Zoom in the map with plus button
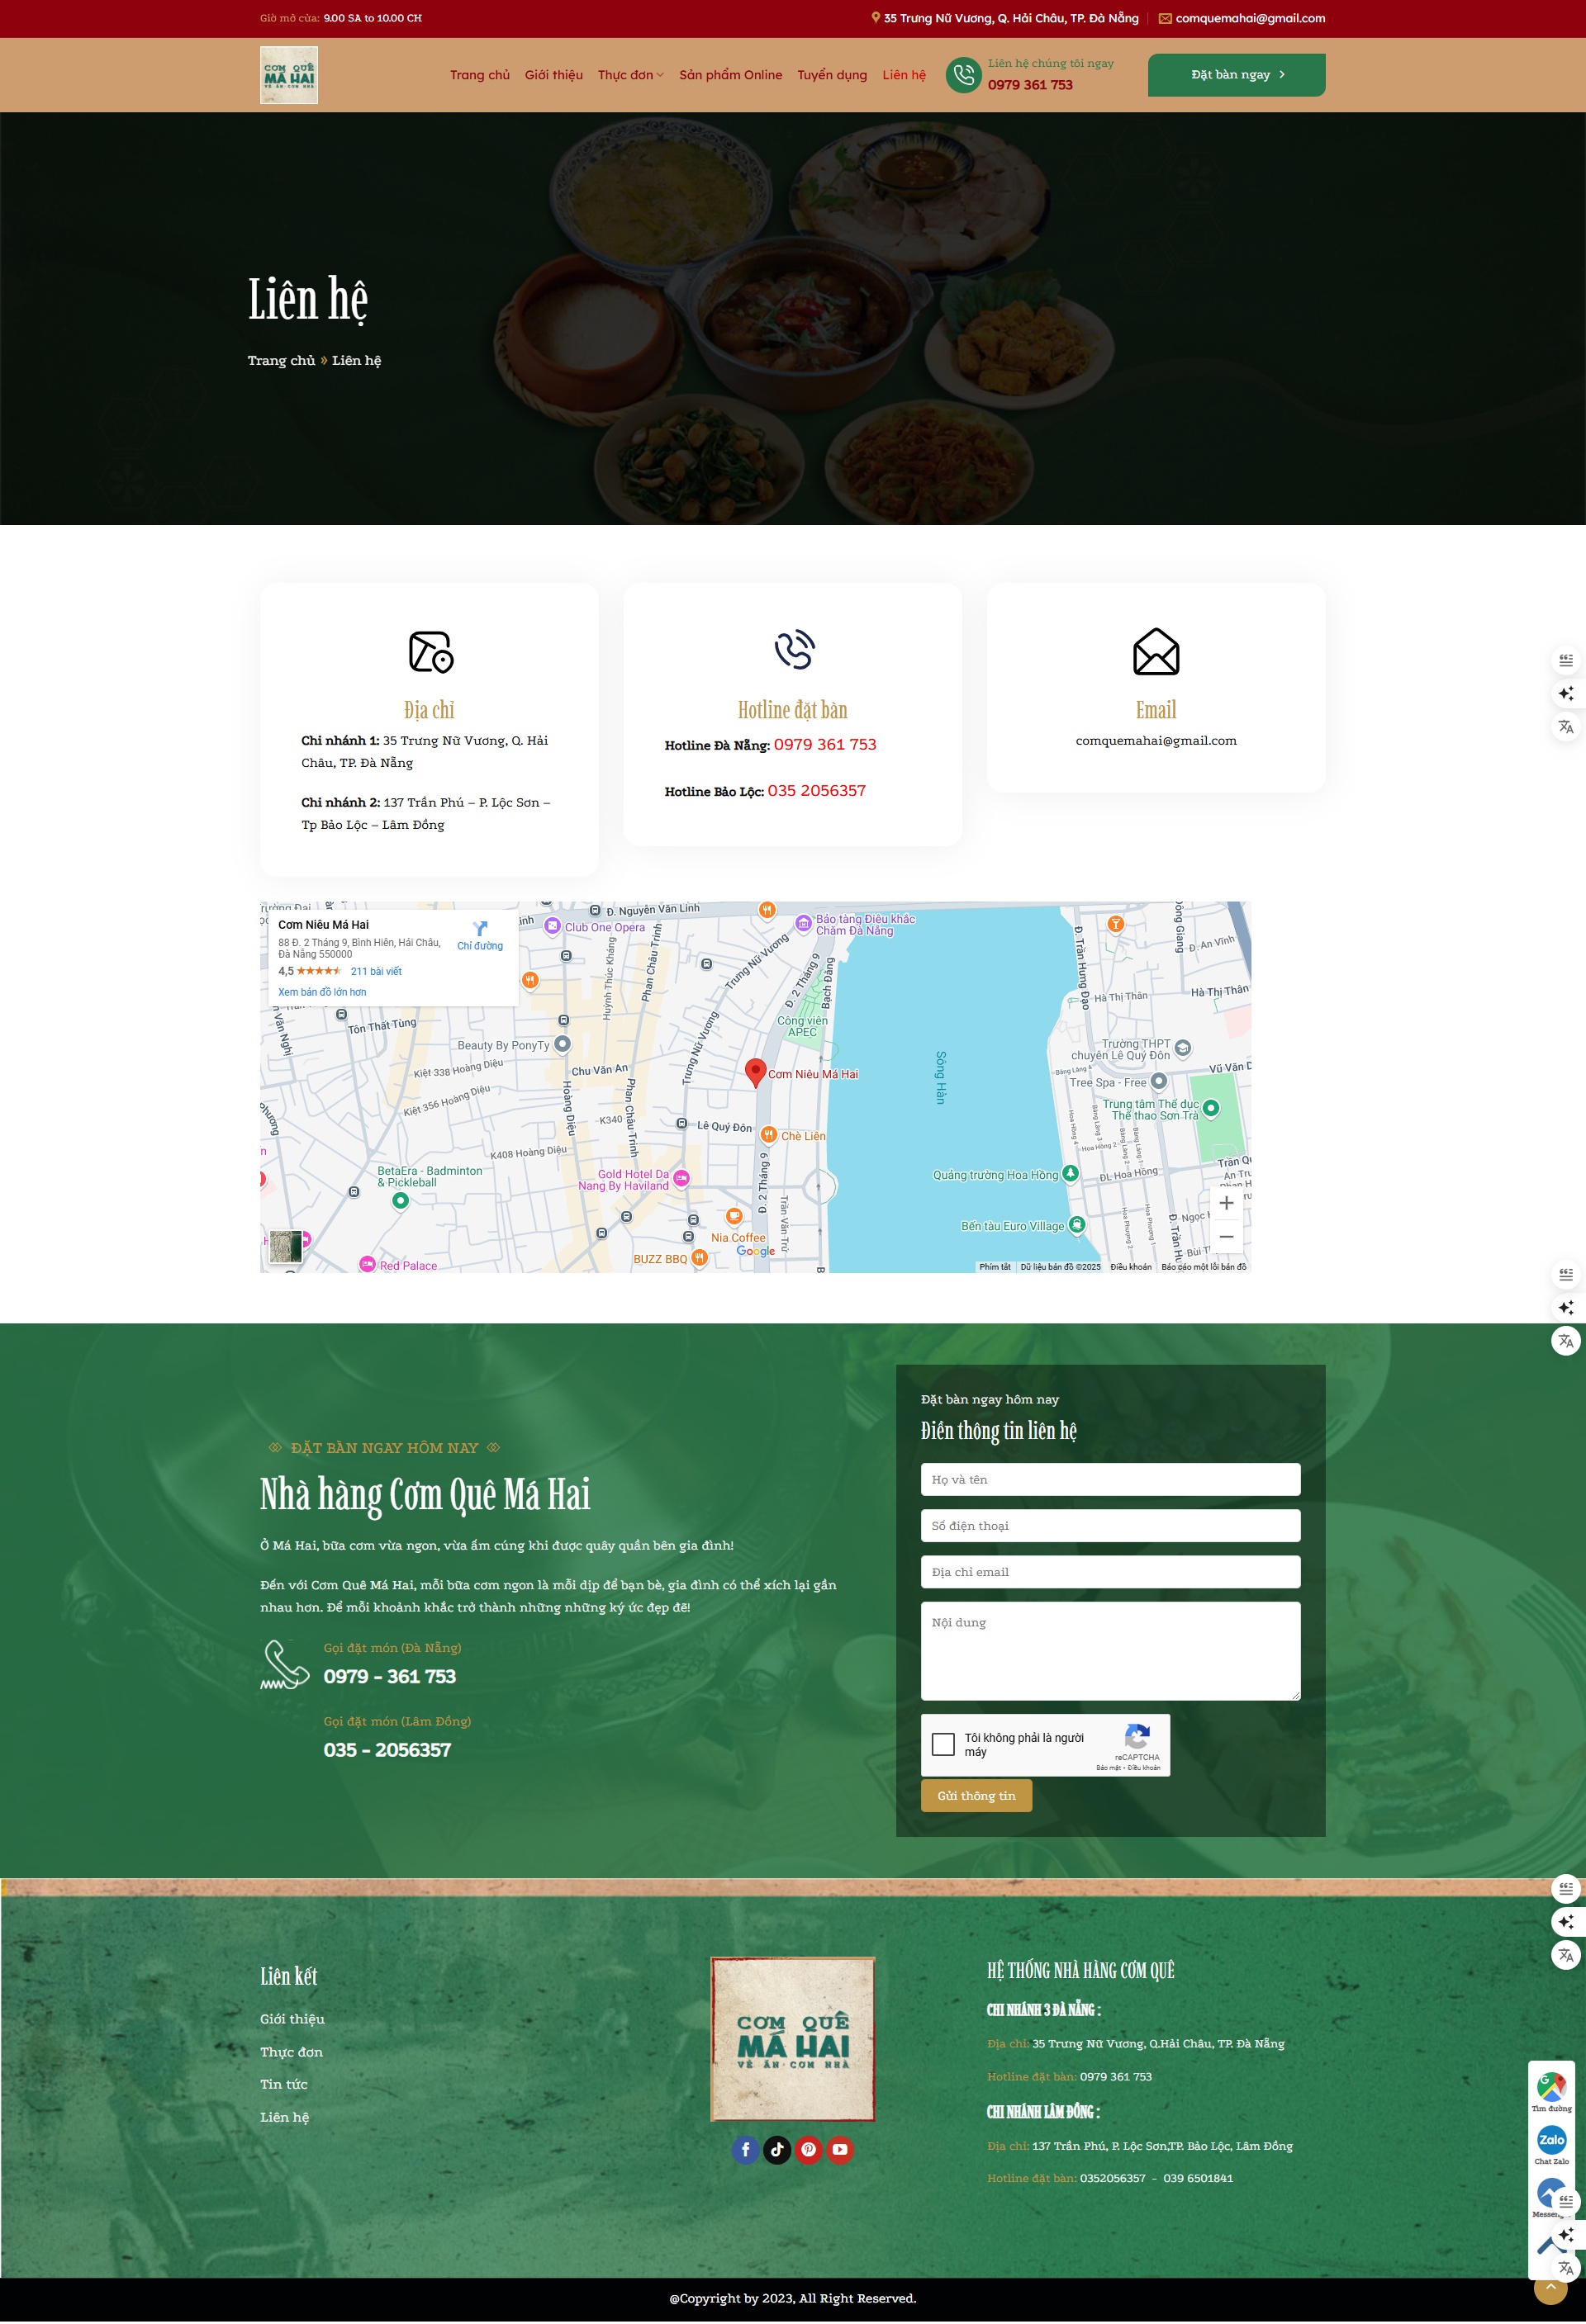Viewport: 1586px width, 2324px height. [x=1226, y=1203]
